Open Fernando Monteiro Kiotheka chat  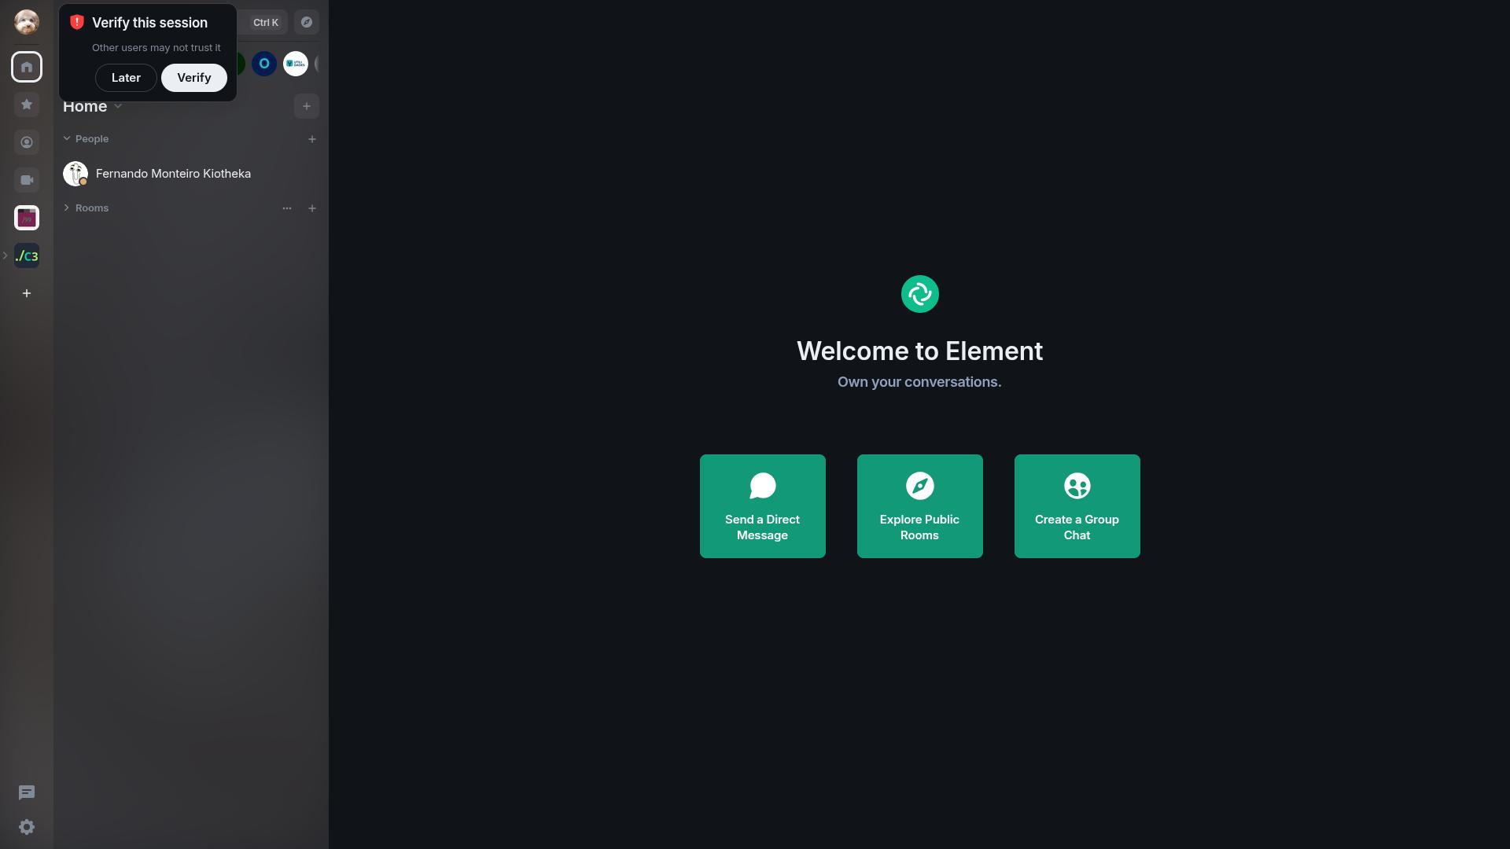[x=173, y=174]
